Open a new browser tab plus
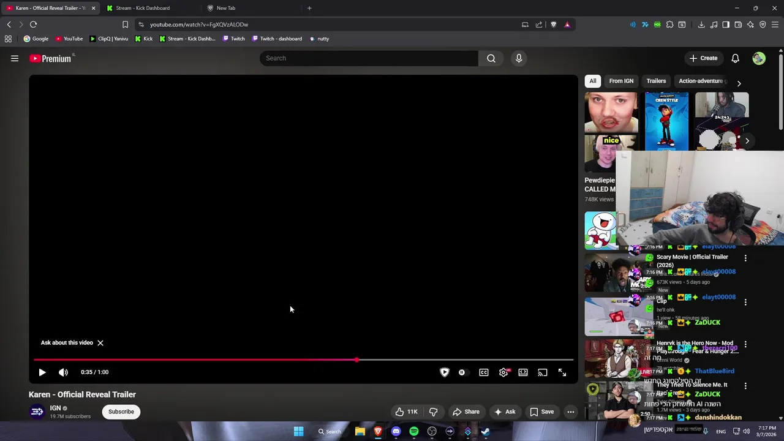The height and width of the screenshot is (441, 784). pos(309,8)
